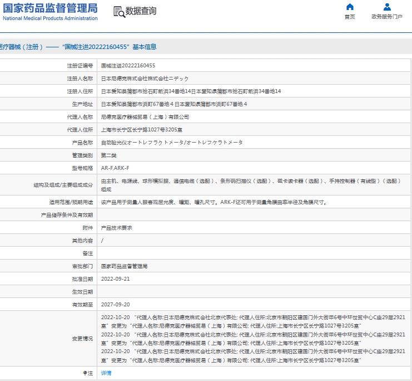Click the 附件 label
The image size is (412, 381).
coord(88,228)
